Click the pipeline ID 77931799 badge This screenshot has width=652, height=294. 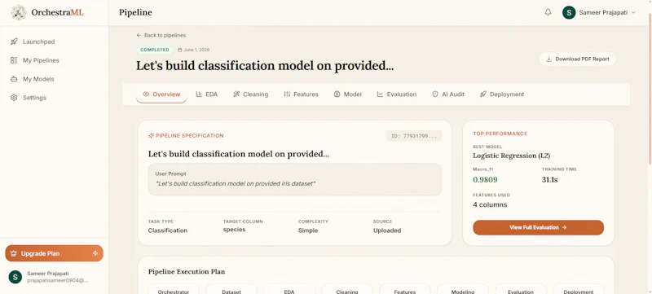[414, 136]
